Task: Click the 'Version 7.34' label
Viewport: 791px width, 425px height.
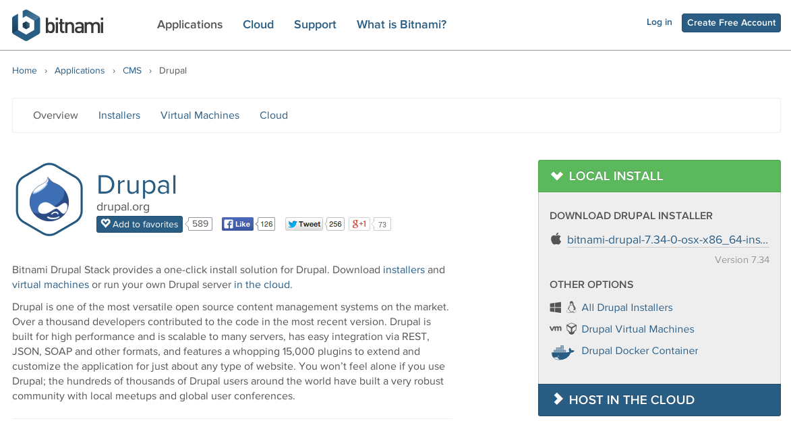Action: [x=742, y=260]
